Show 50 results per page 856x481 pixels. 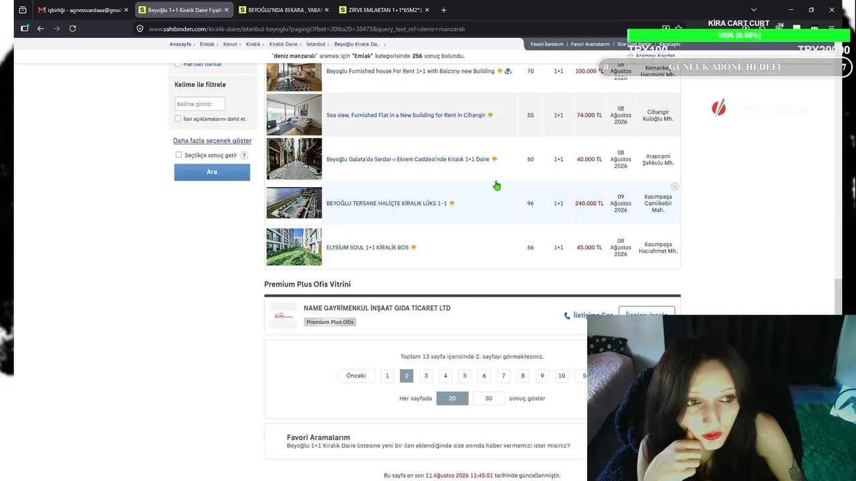click(x=489, y=398)
